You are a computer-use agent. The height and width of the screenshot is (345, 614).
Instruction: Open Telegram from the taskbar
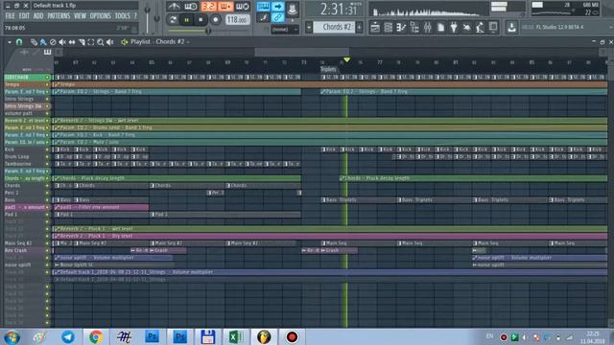point(68,336)
